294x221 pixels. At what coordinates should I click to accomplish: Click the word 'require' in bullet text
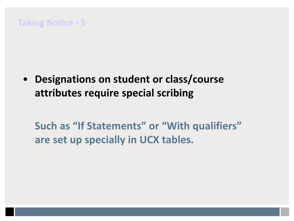pos(102,94)
